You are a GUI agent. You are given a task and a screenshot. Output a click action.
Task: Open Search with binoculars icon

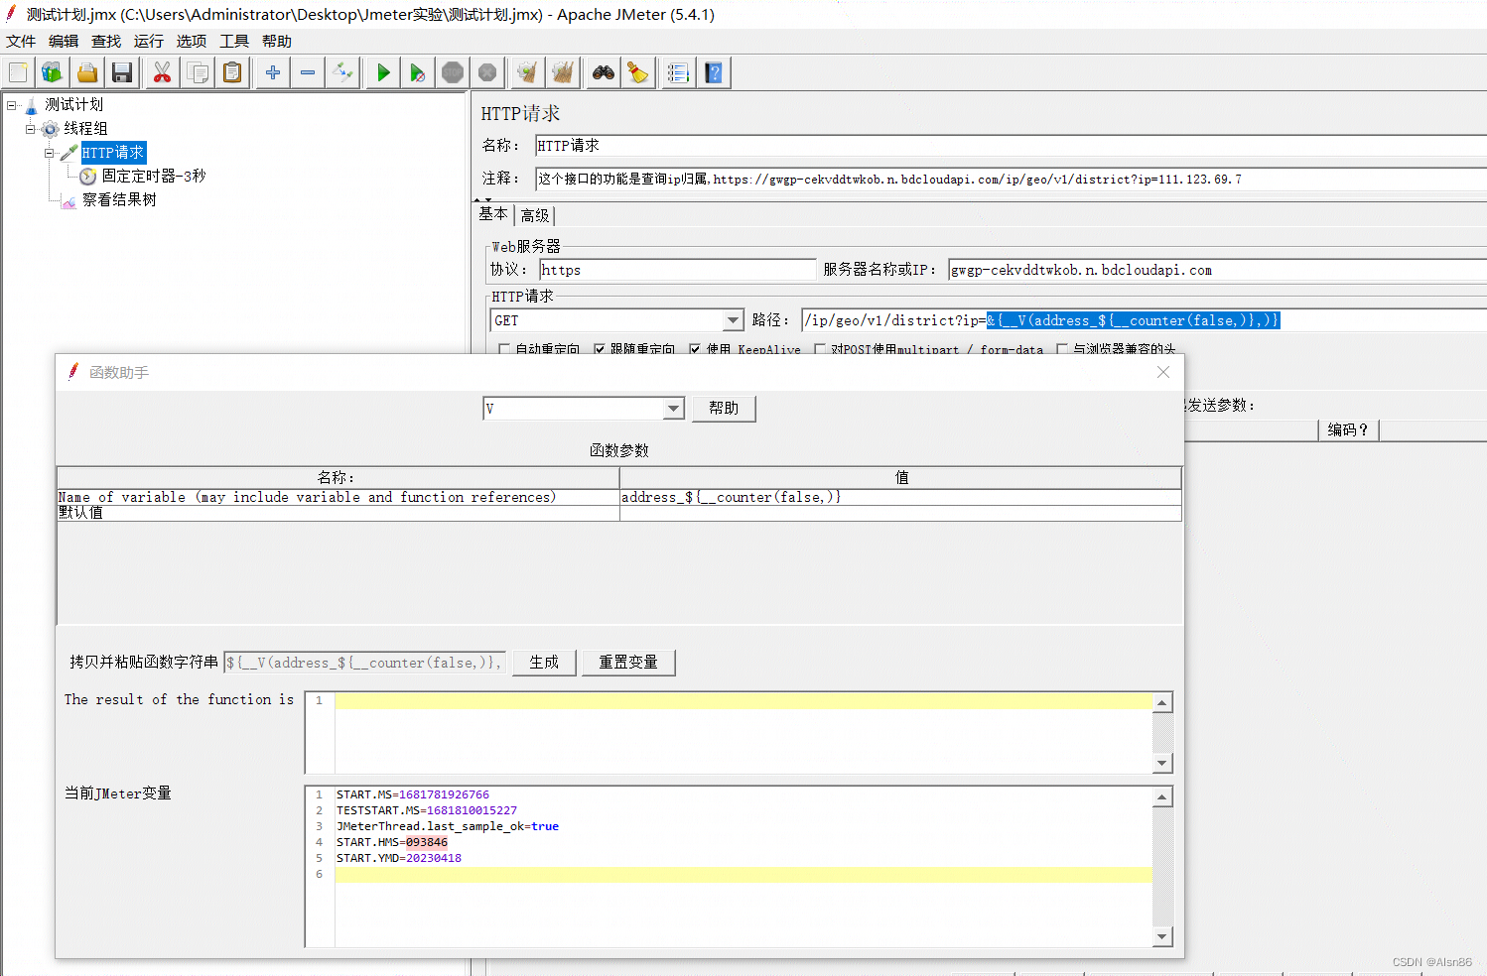point(603,72)
